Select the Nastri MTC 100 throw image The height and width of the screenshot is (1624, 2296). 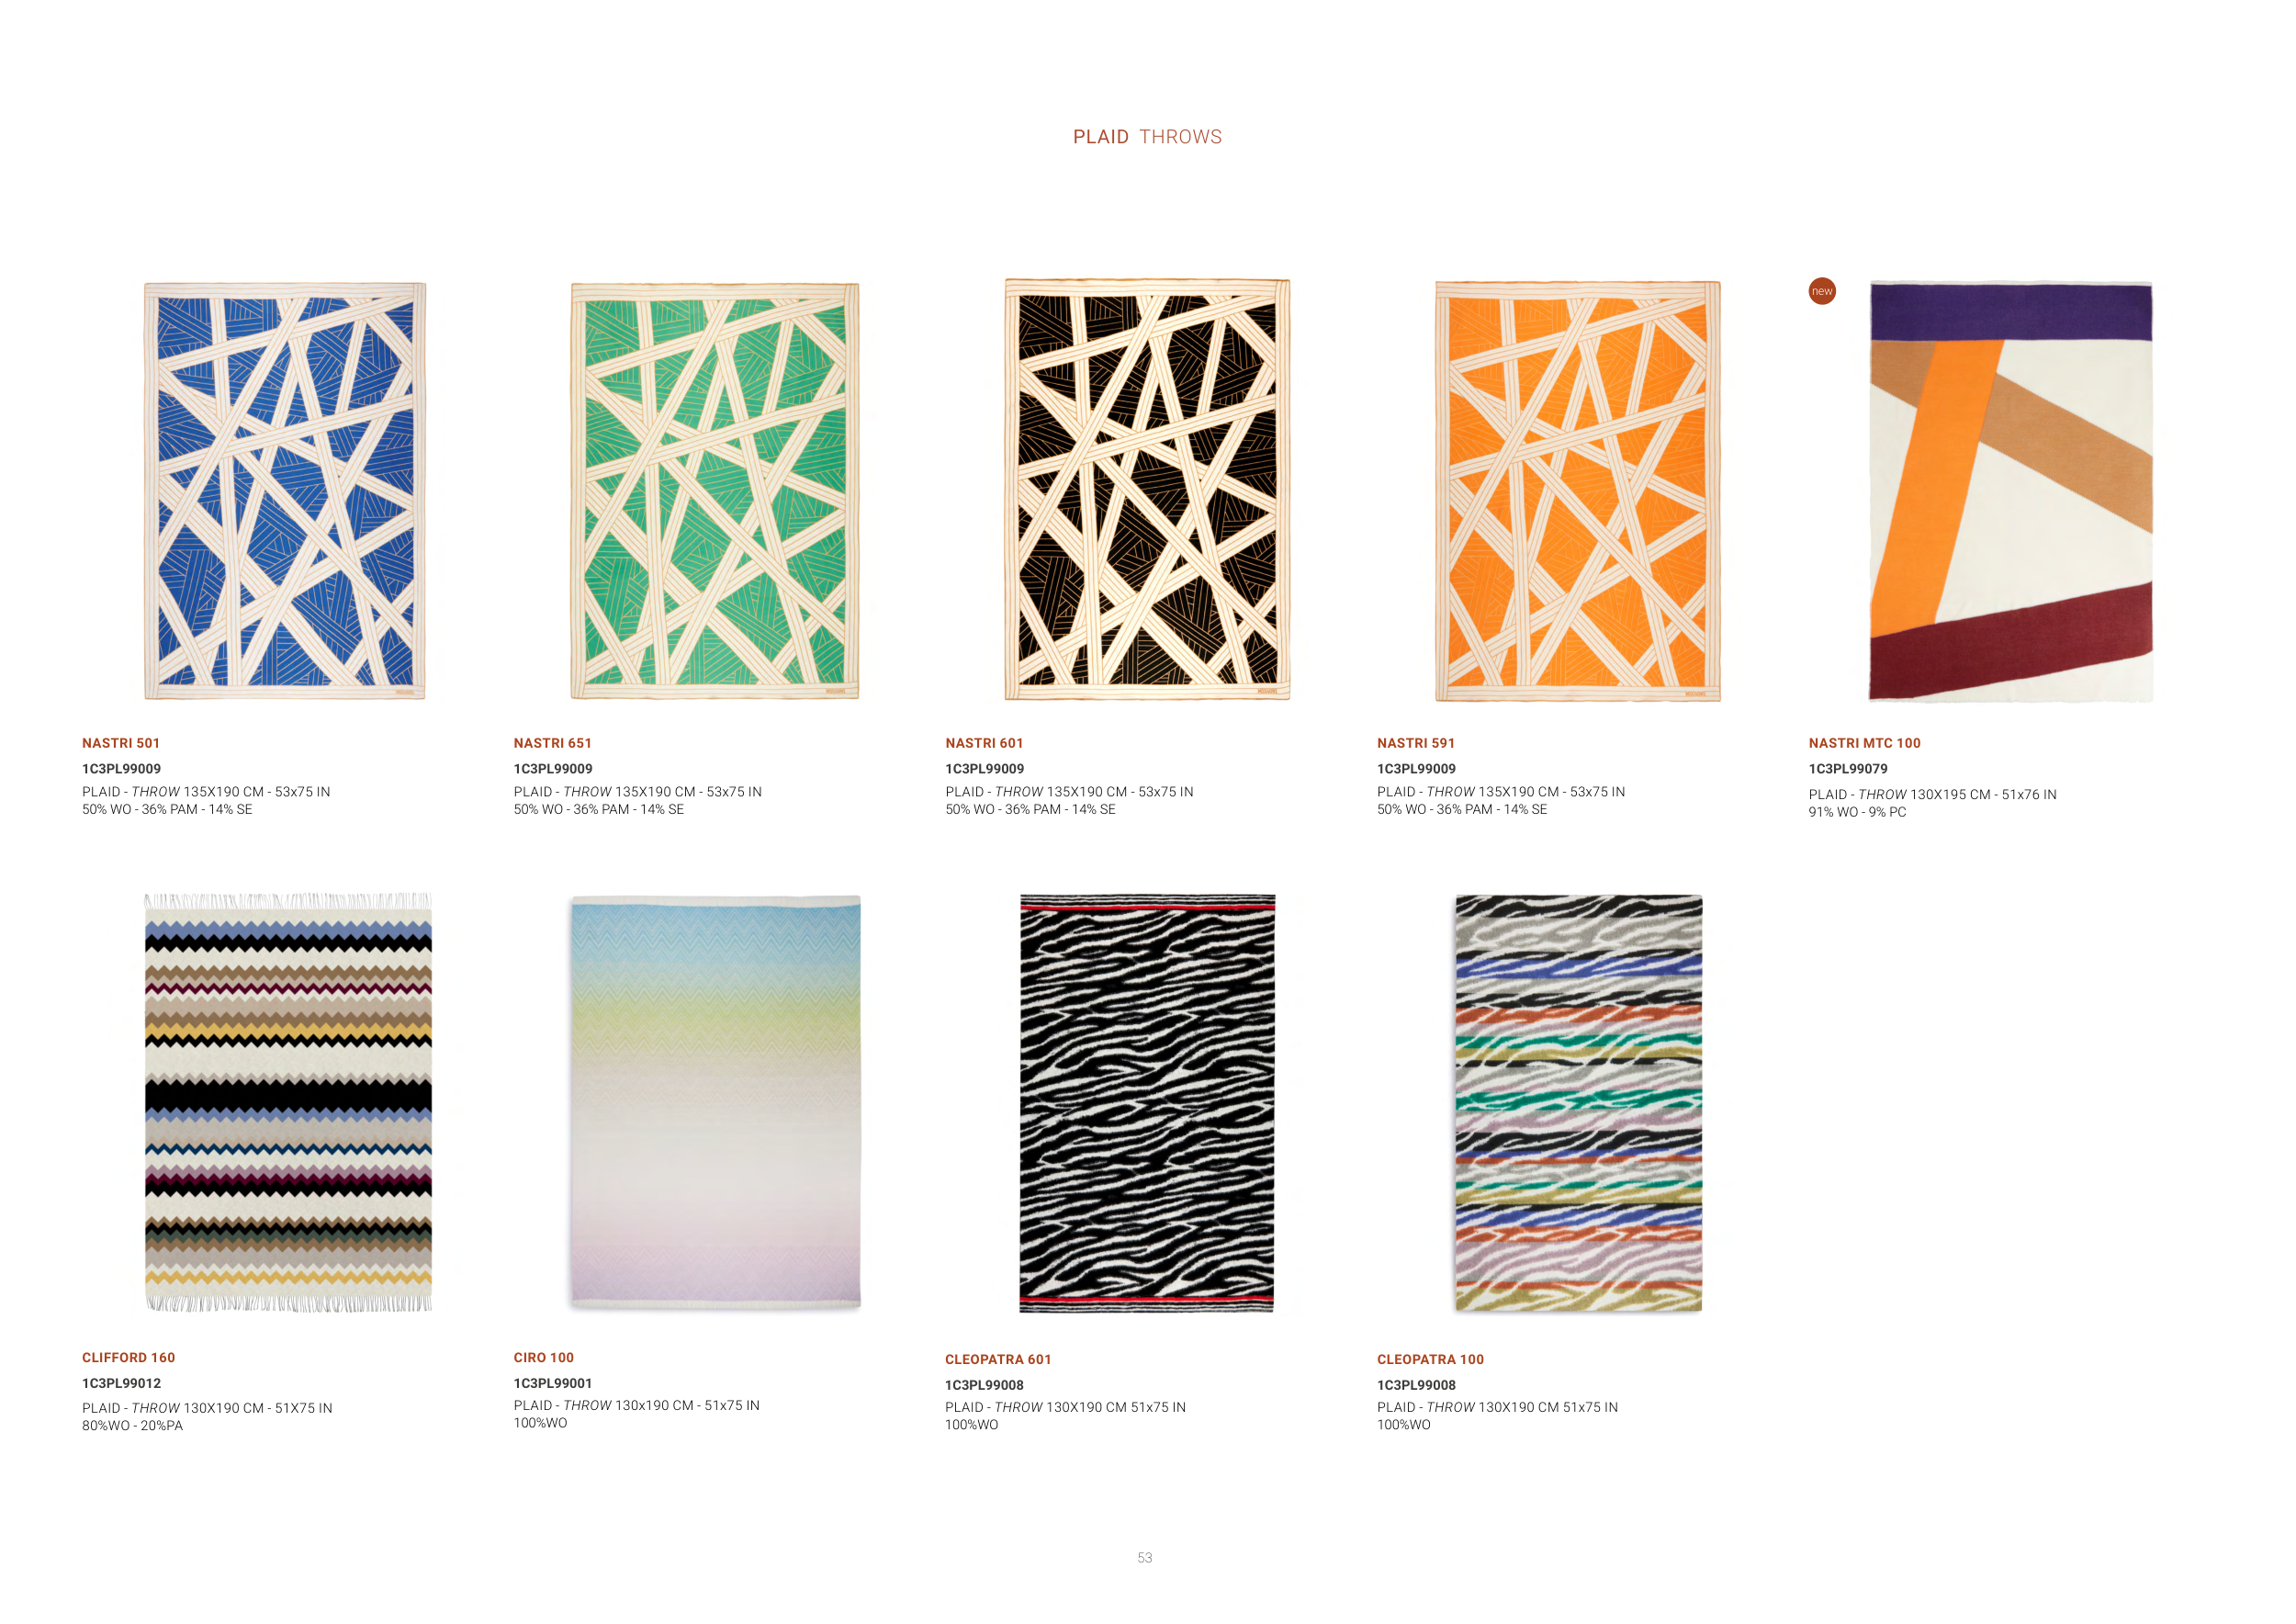2011,491
